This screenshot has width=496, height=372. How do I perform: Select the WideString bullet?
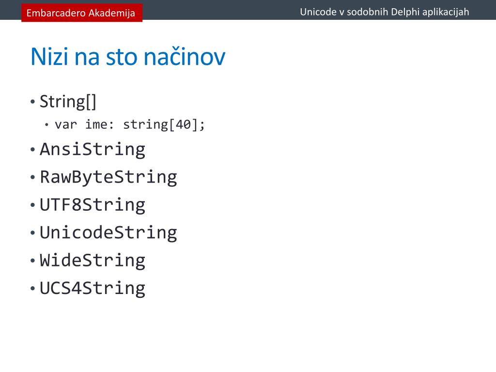[93, 261]
